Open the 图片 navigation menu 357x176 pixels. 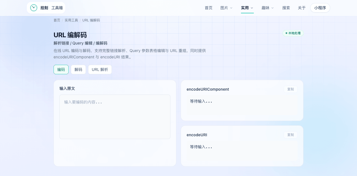[x=226, y=8]
